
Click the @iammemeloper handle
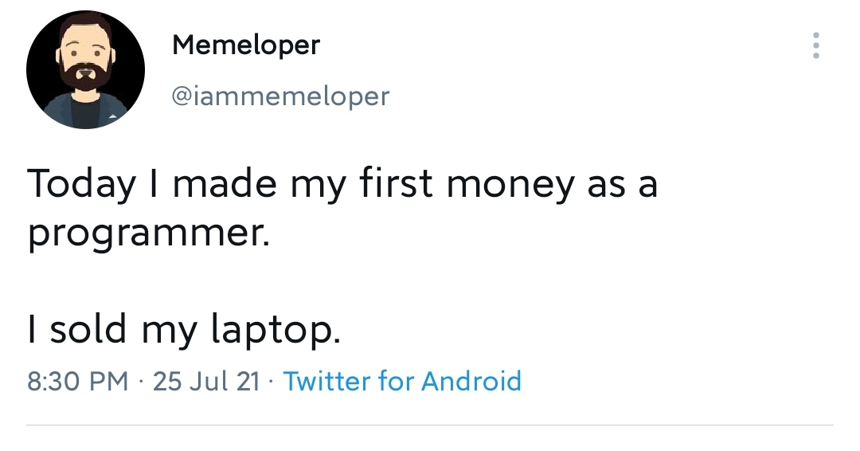pos(280,96)
